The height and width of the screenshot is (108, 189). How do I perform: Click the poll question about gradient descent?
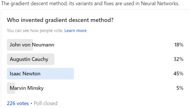[60, 20]
